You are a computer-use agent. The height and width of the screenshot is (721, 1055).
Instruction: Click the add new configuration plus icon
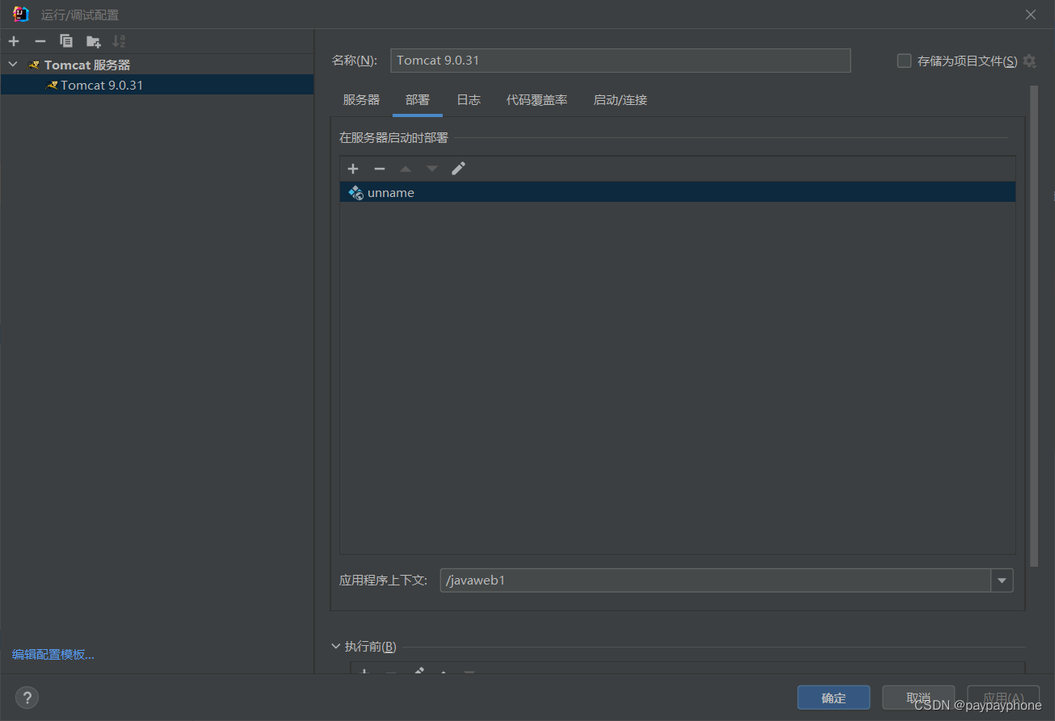[13, 40]
